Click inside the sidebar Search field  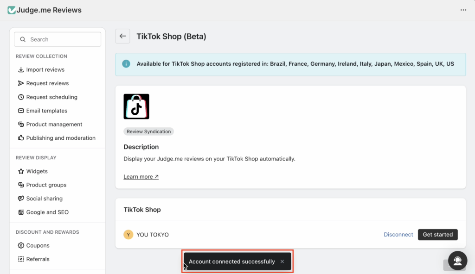tap(58, 39)
